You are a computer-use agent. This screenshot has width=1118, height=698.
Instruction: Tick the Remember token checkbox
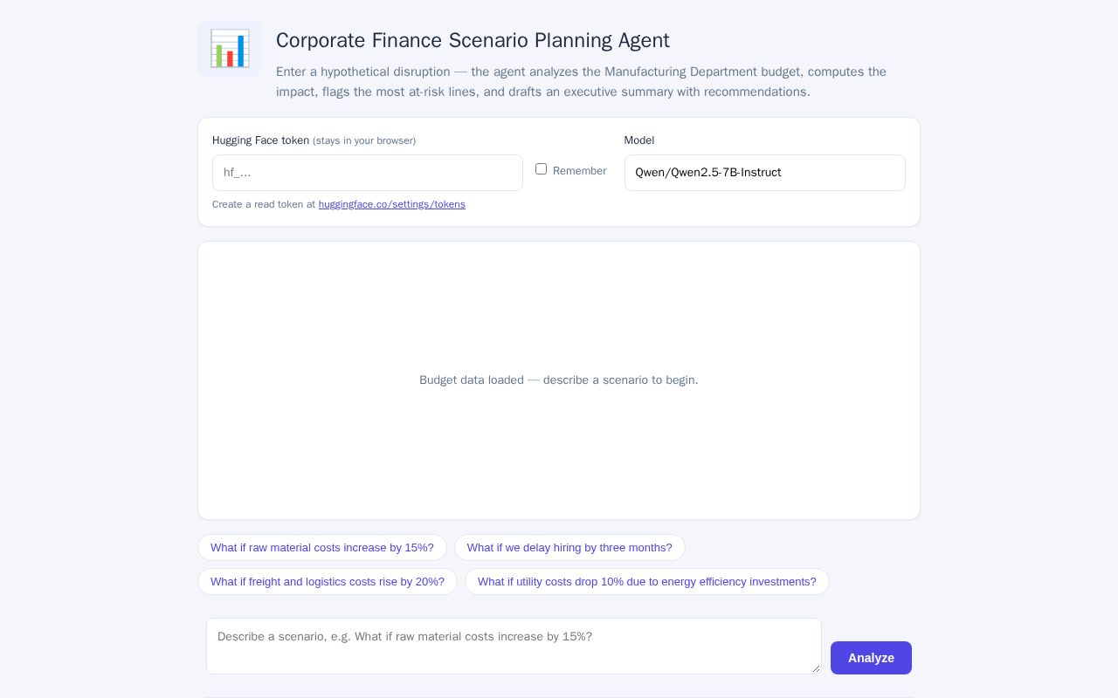point(541,169)
